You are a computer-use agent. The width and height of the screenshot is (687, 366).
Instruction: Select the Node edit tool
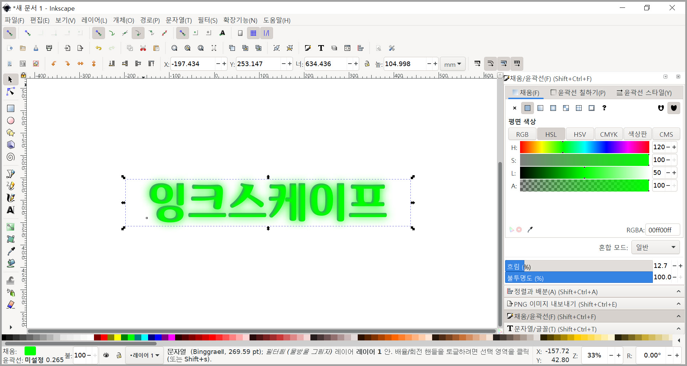coord(11,92)
